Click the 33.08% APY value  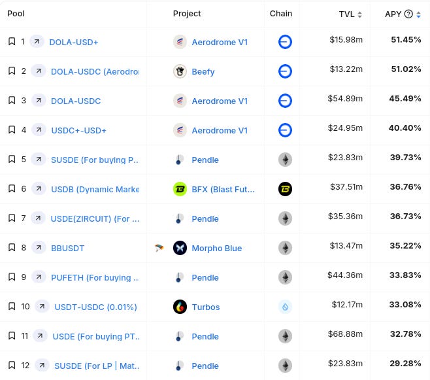coord(405,305)
